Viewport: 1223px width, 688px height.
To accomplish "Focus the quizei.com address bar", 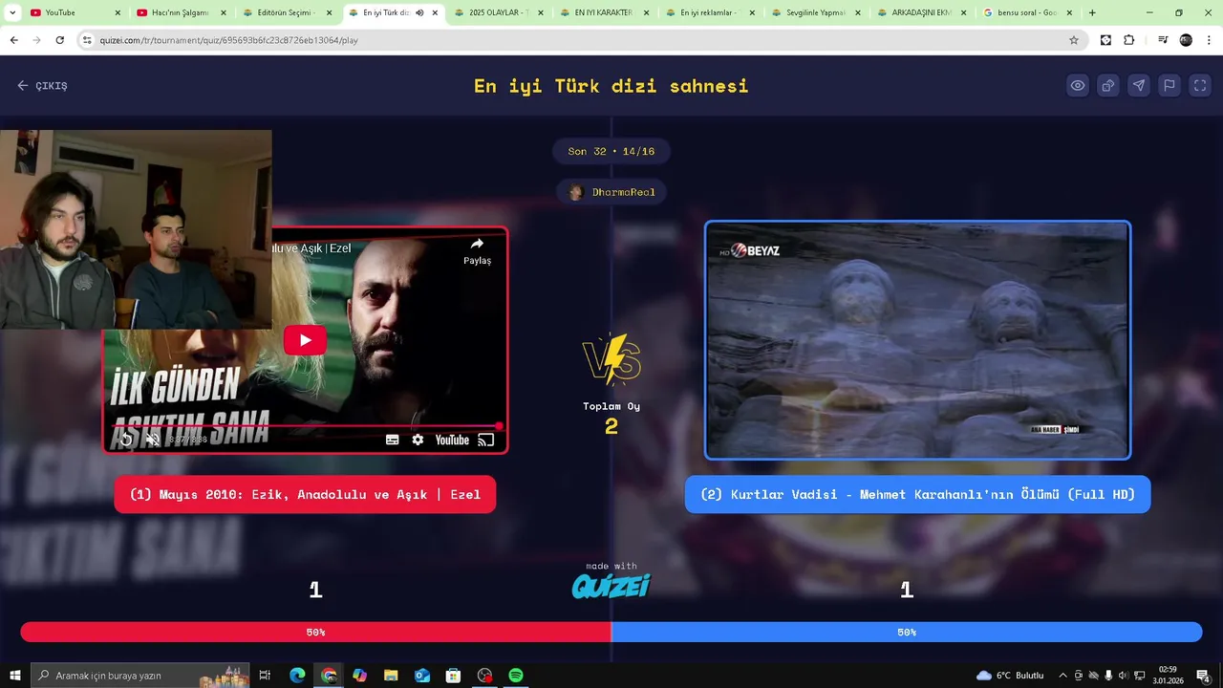I will coord(573,40).
